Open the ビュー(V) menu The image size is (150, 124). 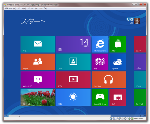click(x=22, y=8)
